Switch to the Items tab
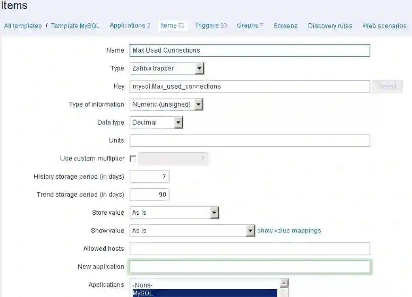The image size is (412, 297). [x=172, y=25]
